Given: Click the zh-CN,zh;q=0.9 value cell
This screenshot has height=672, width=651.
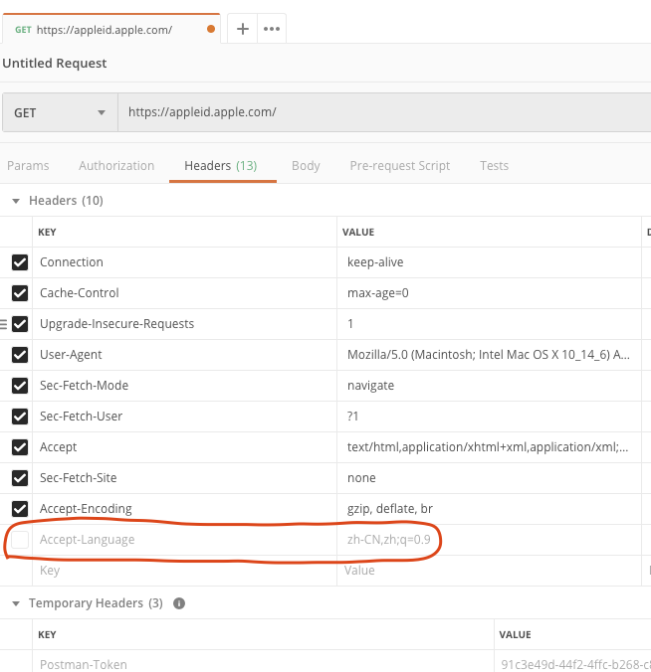Looking at the screenshot, I should [489, 540].
